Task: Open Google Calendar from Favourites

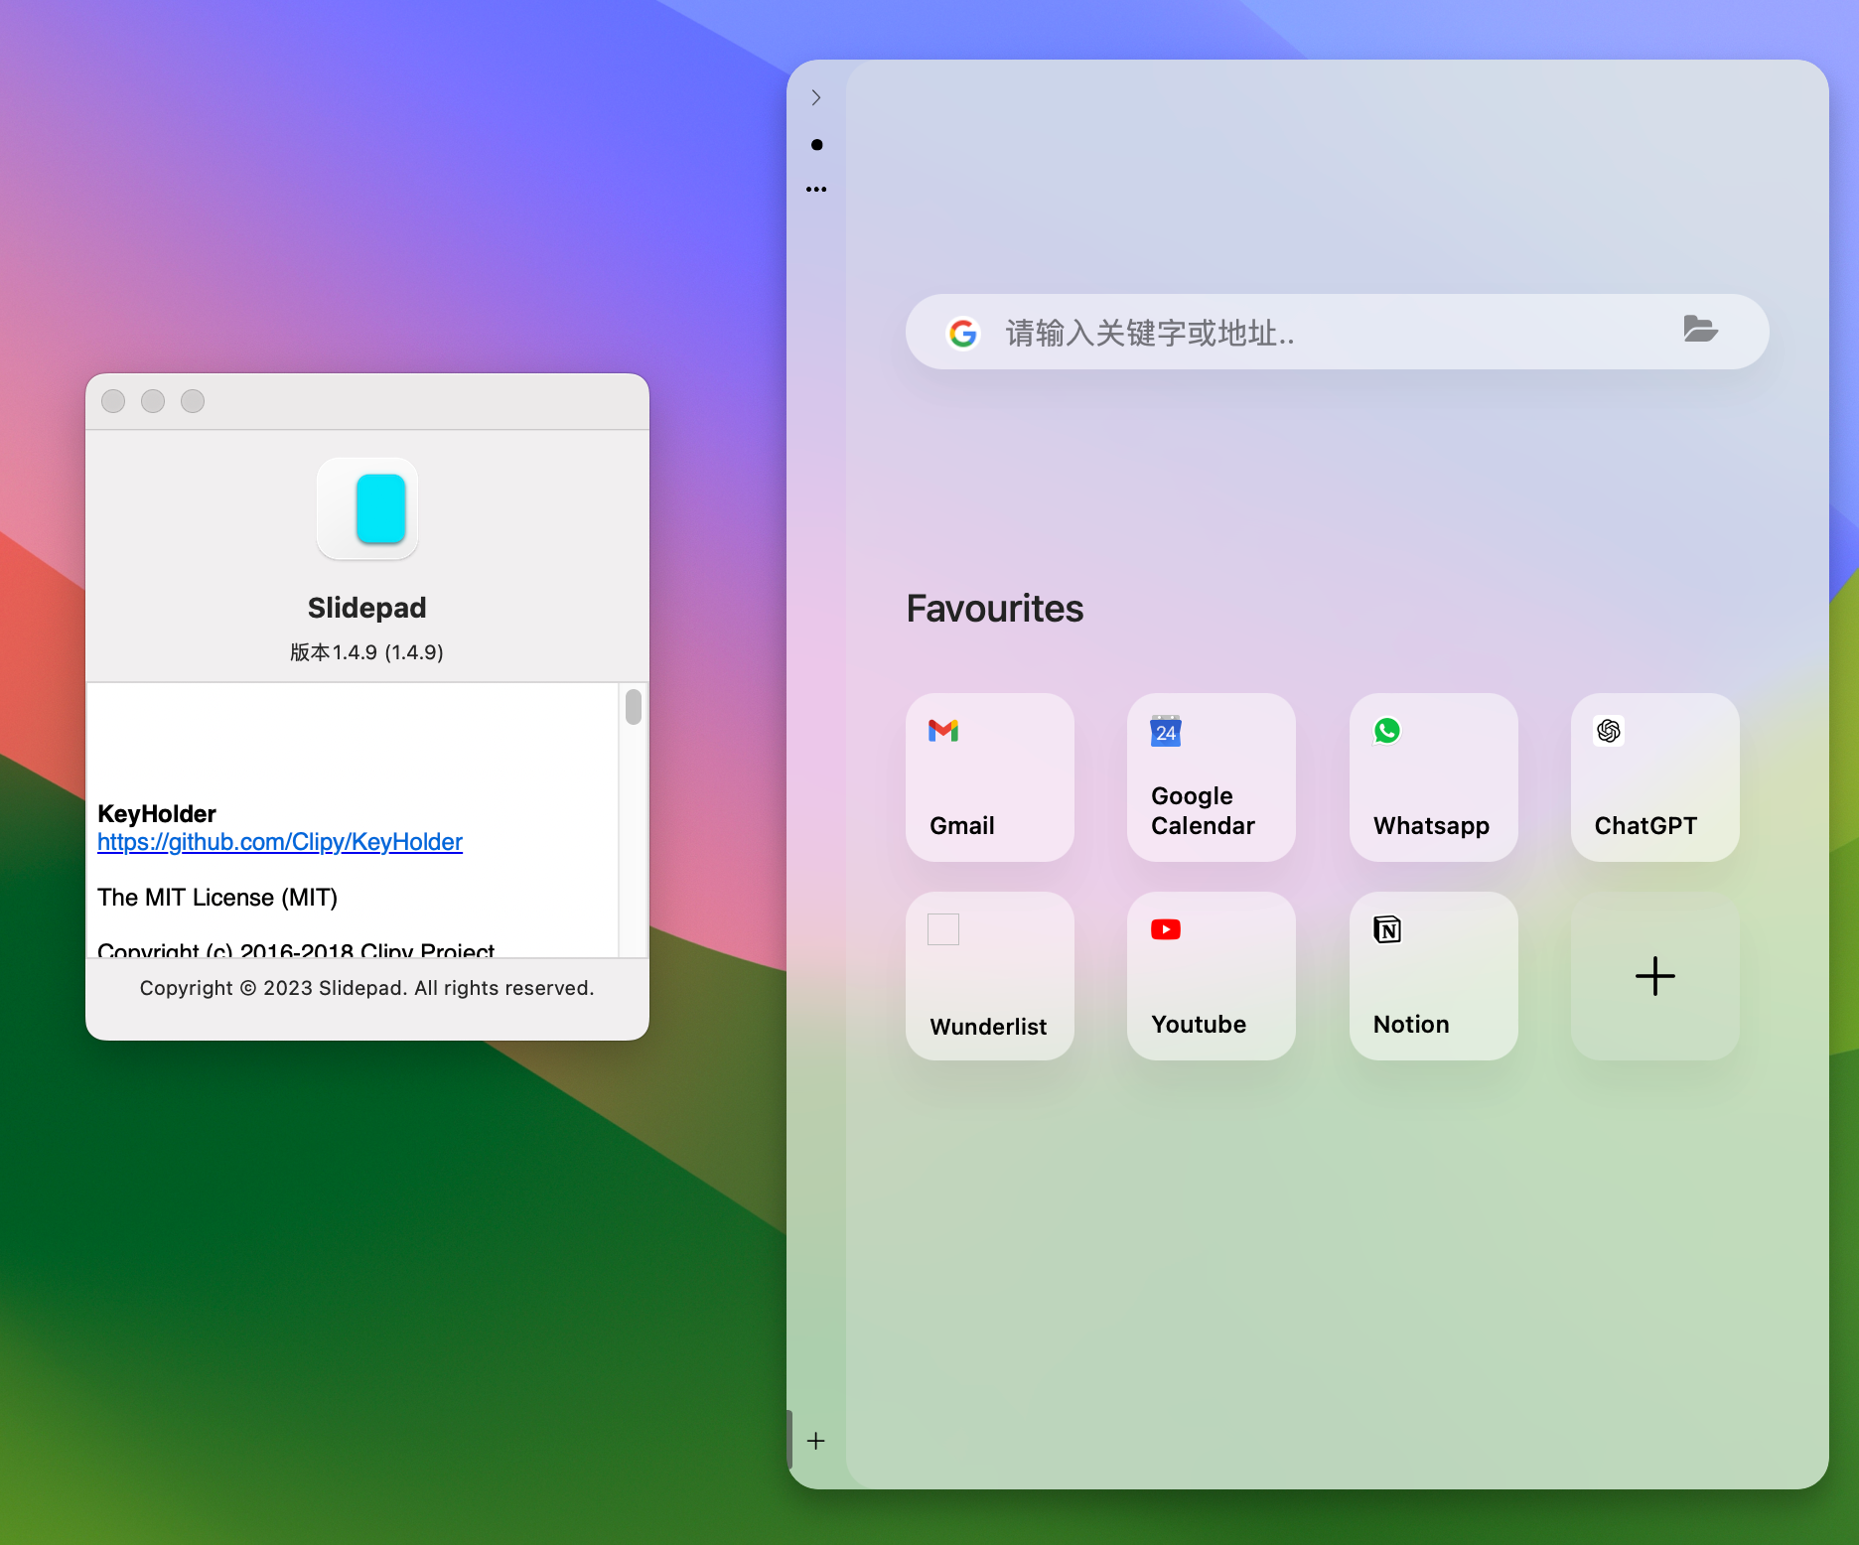Action: (1211, 777)
